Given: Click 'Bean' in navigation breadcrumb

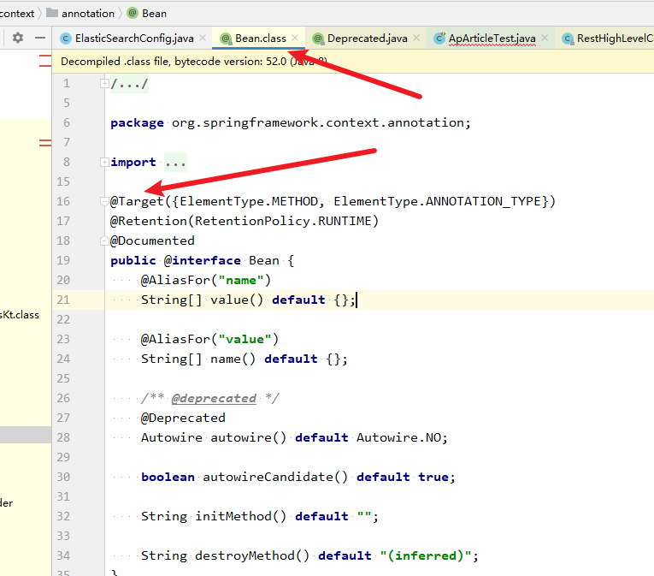Looking at the screenshot, I should 154,14.
